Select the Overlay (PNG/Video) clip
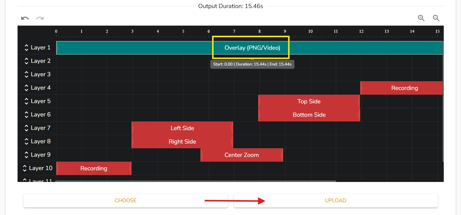Image resolution: width=461 pixels, height=215 pixels. tap(250, 48)
